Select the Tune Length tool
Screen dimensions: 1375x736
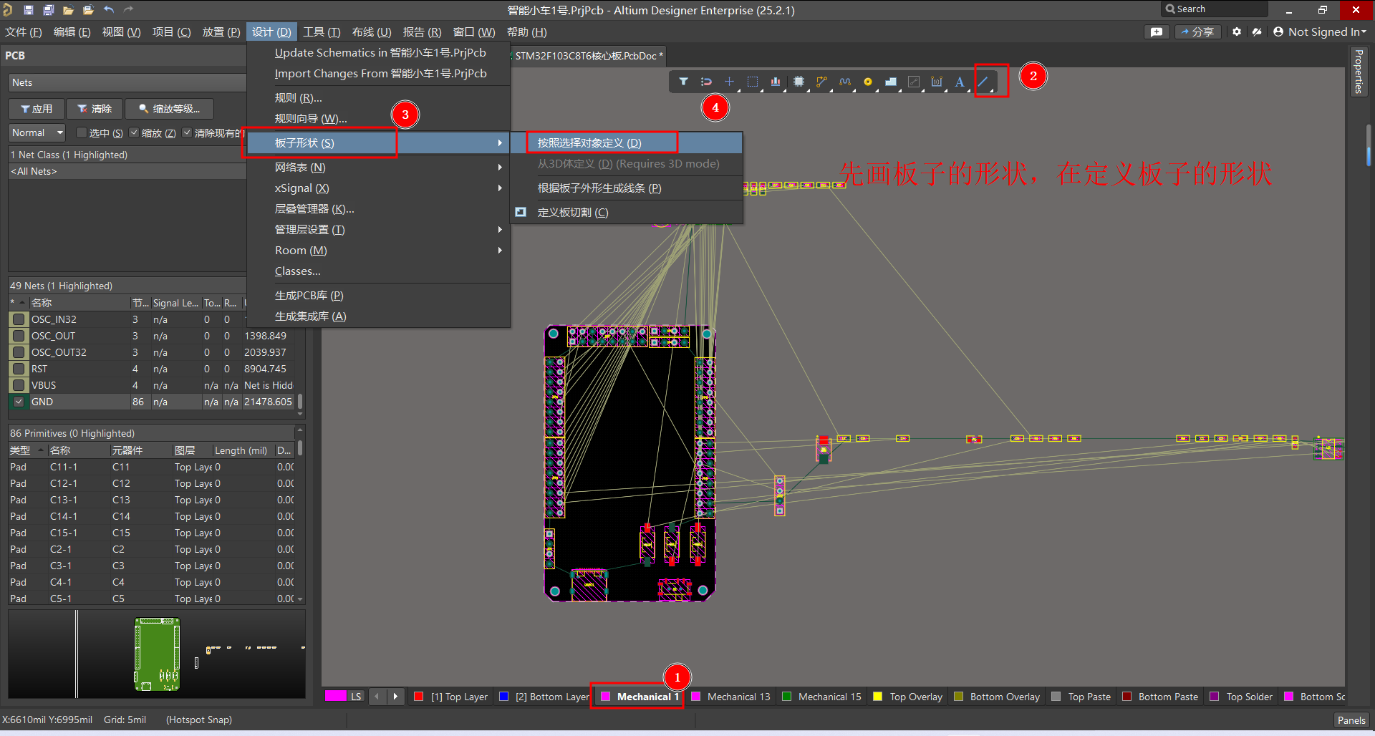tap(845, 82)
